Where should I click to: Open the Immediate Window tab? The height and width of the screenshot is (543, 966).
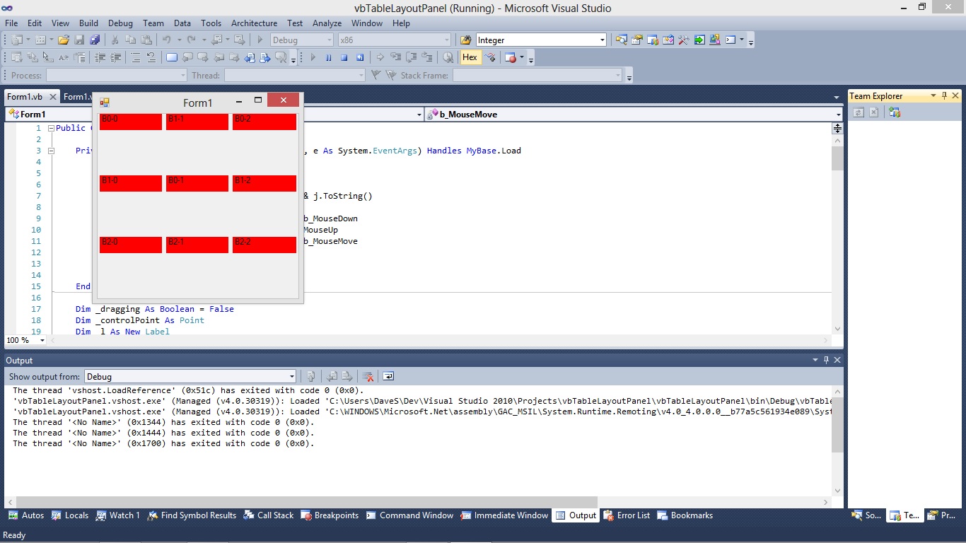(x=504, y=515)
